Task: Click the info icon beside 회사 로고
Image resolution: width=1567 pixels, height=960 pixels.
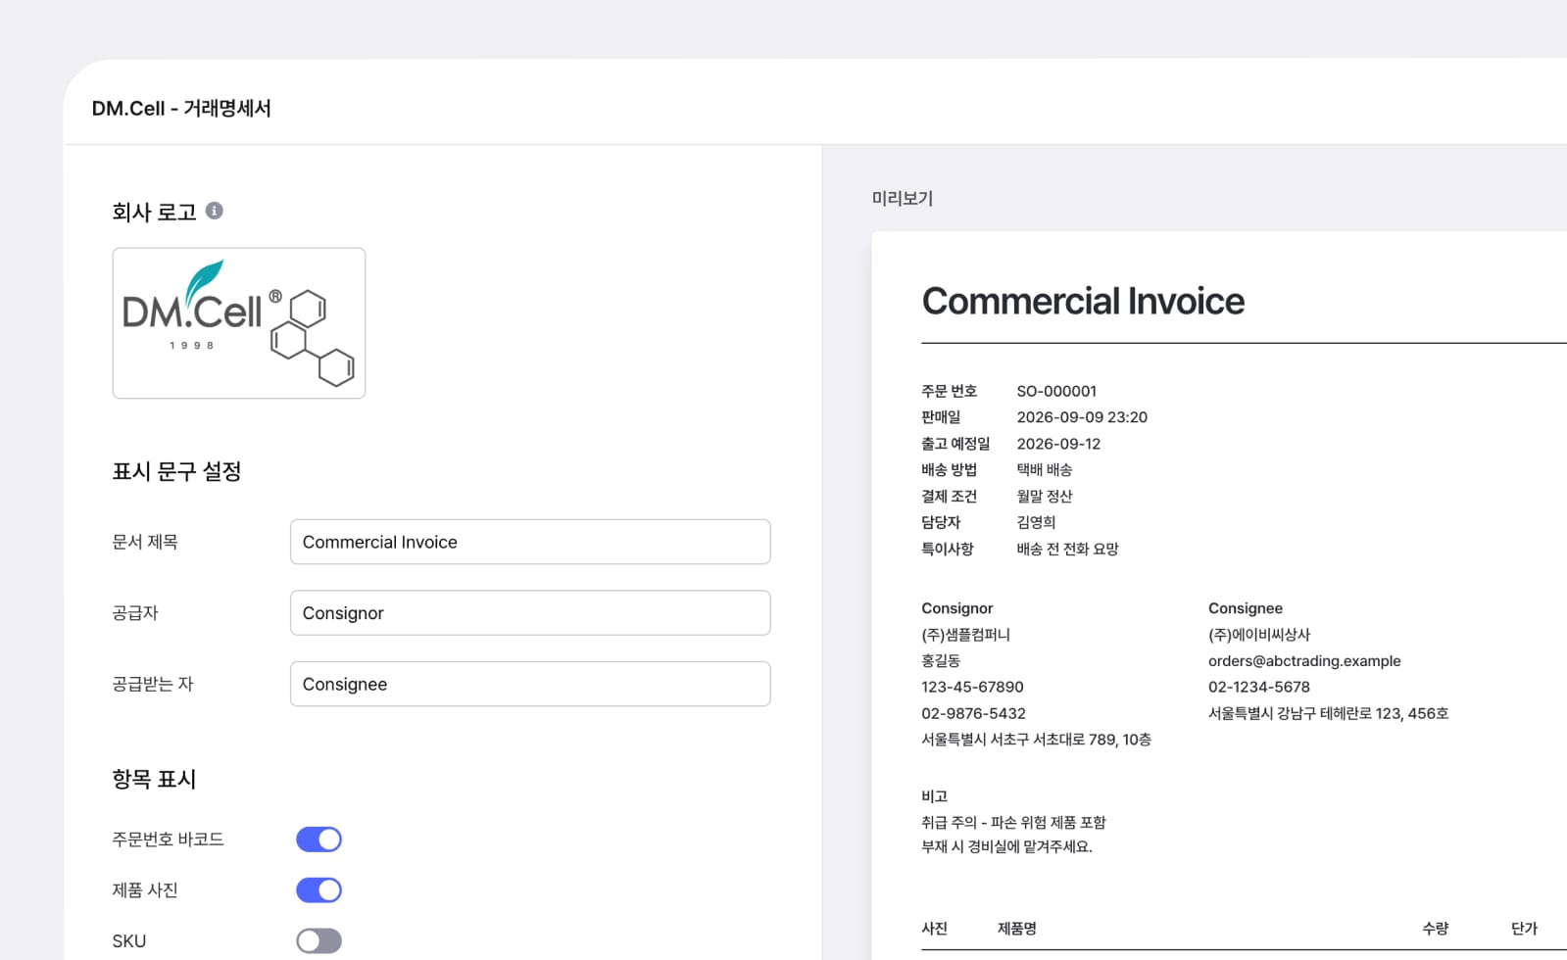Action: (215, 211)
